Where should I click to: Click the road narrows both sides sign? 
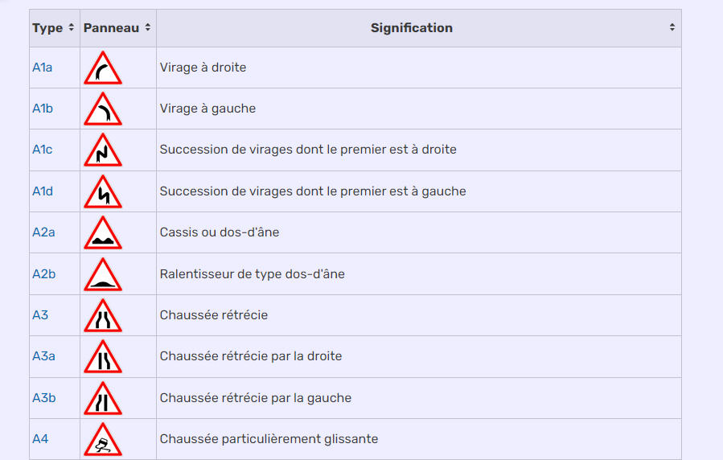(103, 315)
